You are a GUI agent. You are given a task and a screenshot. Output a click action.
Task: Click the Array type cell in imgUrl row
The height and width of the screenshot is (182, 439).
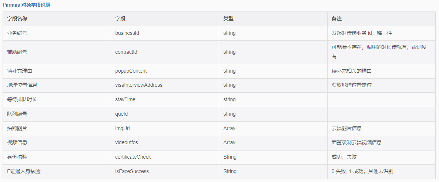(273, 128)
